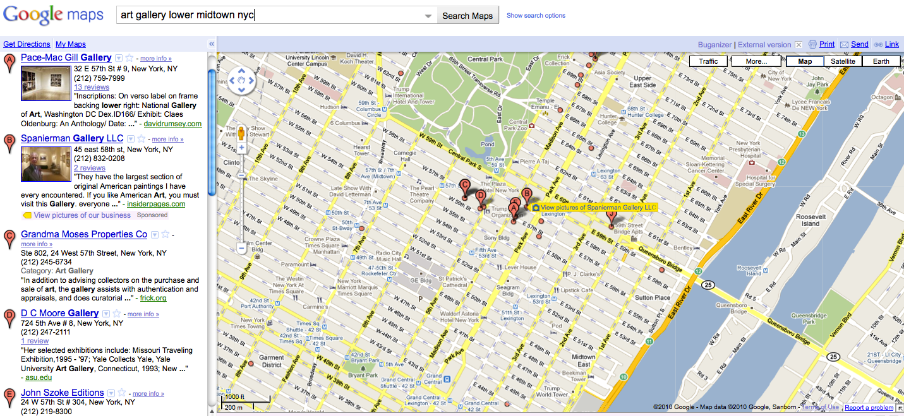Image resolution: width=904 pixels, height=416 pixels.
Task: Close the External version label box
Action: coord(799,45)
